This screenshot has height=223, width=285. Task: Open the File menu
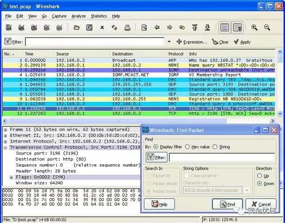8,16
